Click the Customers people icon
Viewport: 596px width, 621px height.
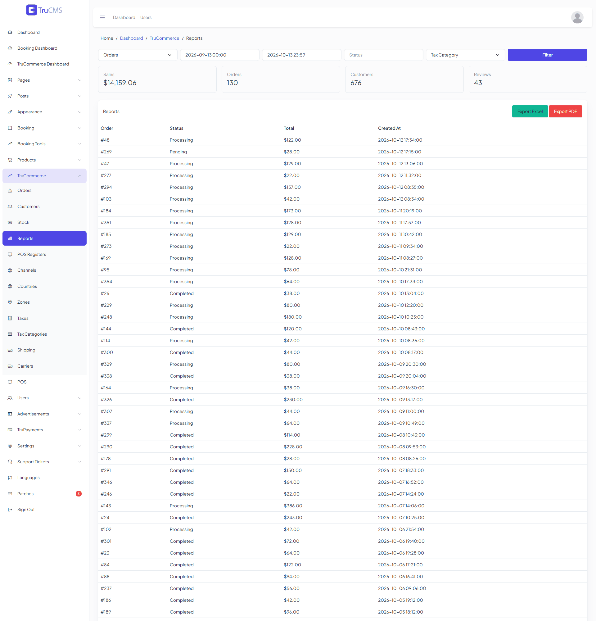[x=10, y=206]
